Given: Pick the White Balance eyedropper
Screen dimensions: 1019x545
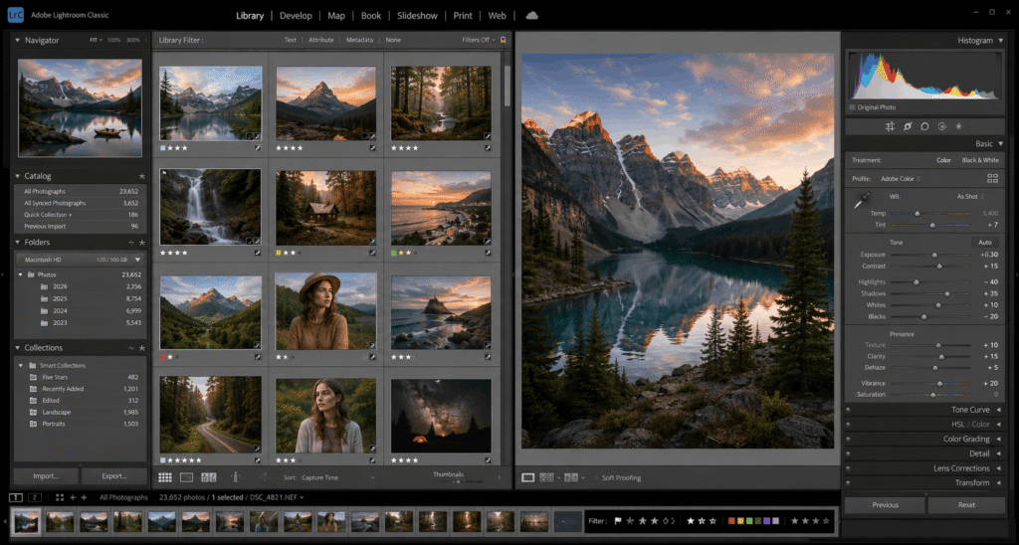Looking at the screenshot, I should click(863, 201).
